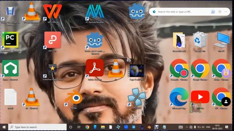Open the desktop folder with picture preview

pos(179,42)
